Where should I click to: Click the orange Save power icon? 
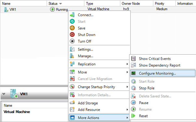[x=72, y=28]
